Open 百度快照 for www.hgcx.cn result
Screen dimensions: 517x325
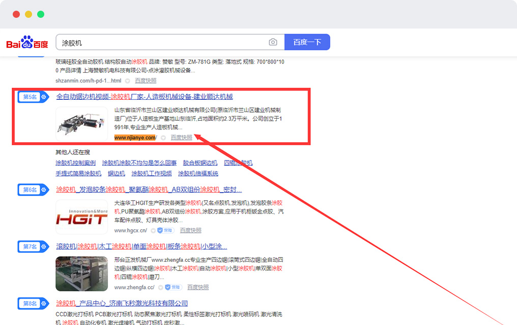(x=191, y=230)
